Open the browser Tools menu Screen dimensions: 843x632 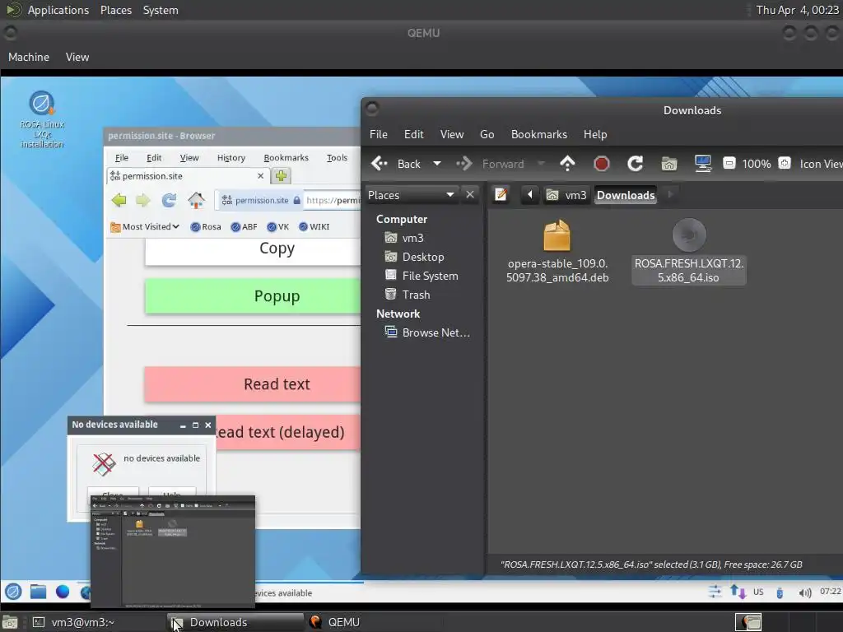(337, 157)
